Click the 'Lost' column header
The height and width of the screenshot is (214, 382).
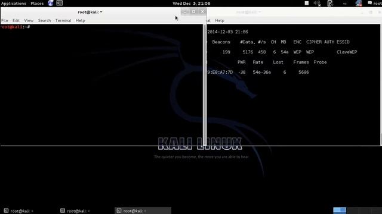point(278,62)
